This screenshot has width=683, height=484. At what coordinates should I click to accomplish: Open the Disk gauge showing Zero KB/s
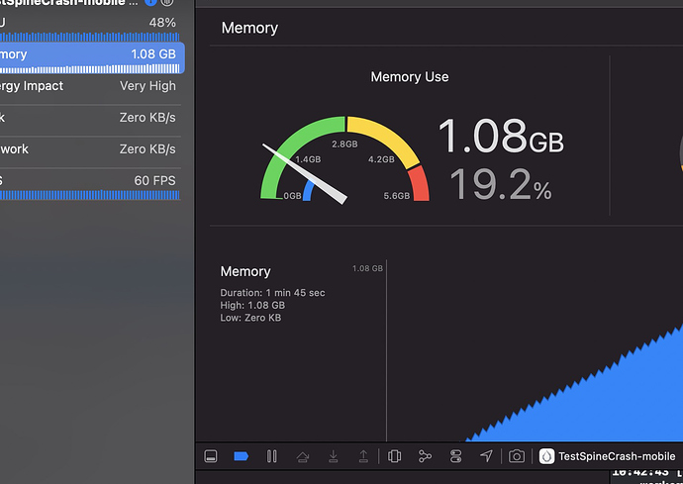click(x=90, y=118)
